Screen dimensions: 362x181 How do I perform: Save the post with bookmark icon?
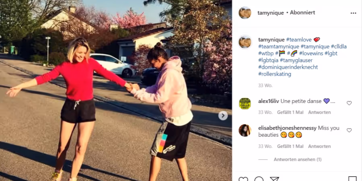pos(352,179)
